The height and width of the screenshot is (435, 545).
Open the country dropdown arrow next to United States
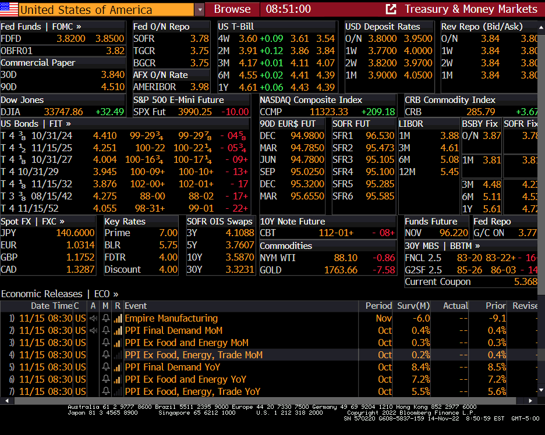coord(200,9)
